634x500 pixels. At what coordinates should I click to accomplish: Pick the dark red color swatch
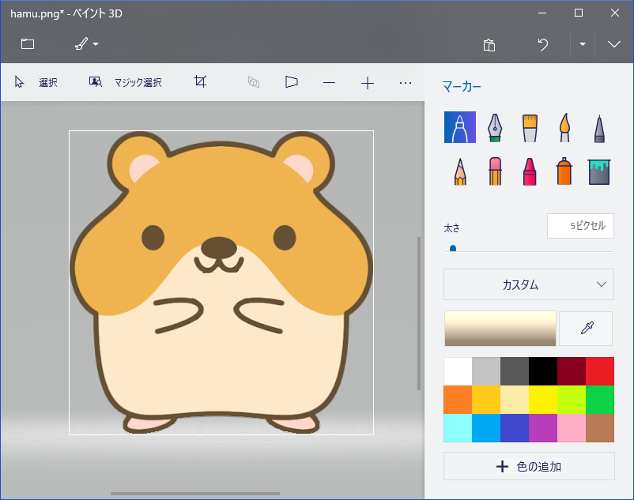click(572, 371)
